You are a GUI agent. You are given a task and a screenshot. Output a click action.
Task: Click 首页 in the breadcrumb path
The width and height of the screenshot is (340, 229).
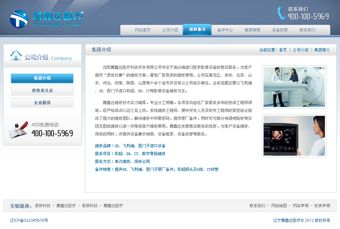click(x=283, y=50)
